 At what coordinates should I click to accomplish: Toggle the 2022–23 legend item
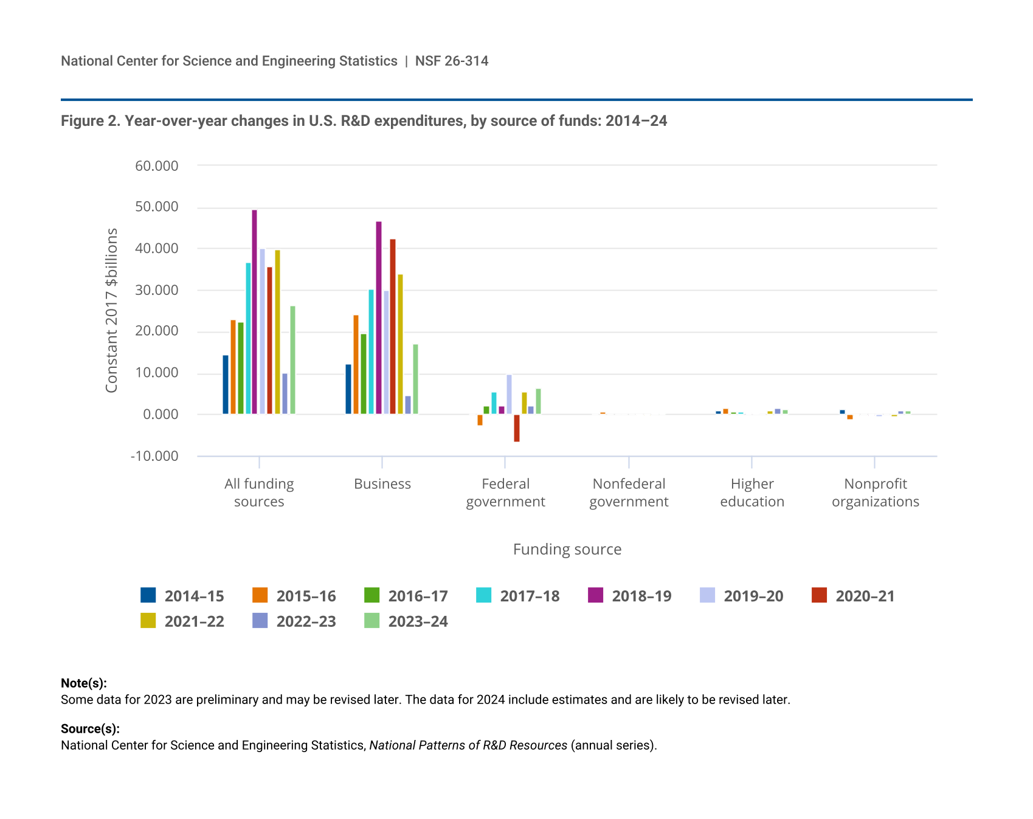coord(306,621)
